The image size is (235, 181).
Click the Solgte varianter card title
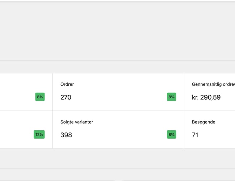[x=77, y=122]
